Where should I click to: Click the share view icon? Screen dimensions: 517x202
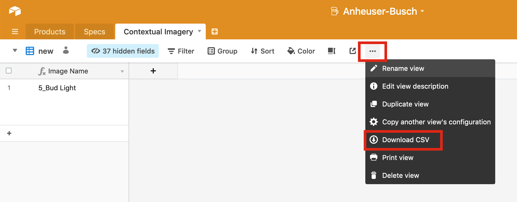(x=353, y=51)
